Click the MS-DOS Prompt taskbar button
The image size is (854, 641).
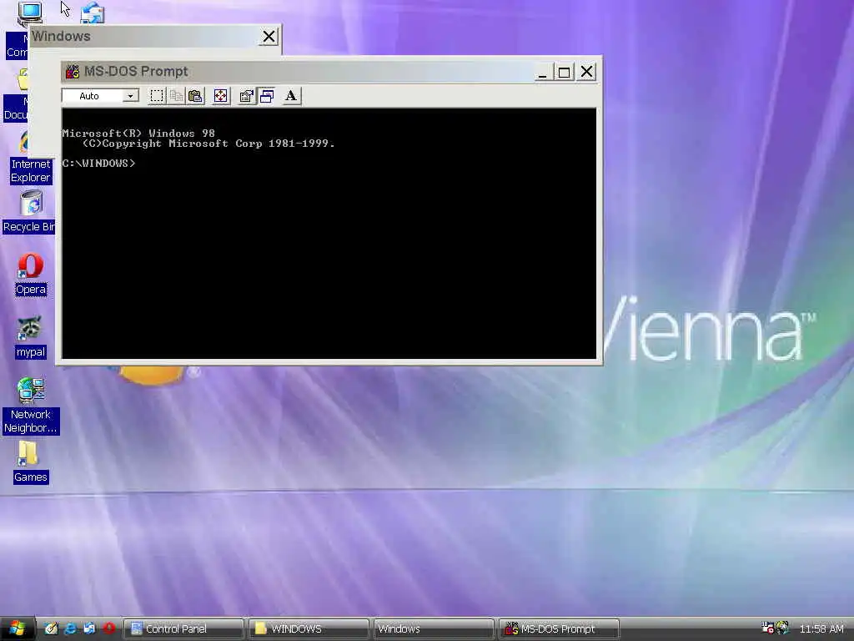559,629
